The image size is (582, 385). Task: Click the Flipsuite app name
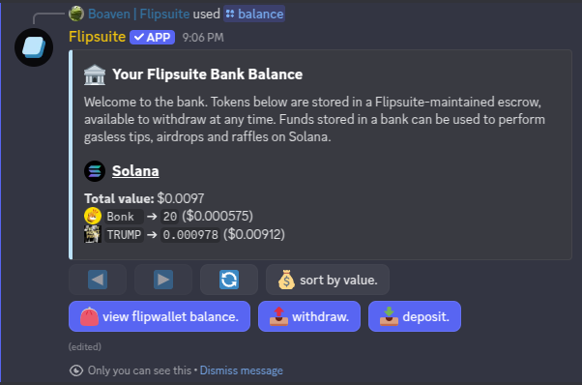(98, 37)
